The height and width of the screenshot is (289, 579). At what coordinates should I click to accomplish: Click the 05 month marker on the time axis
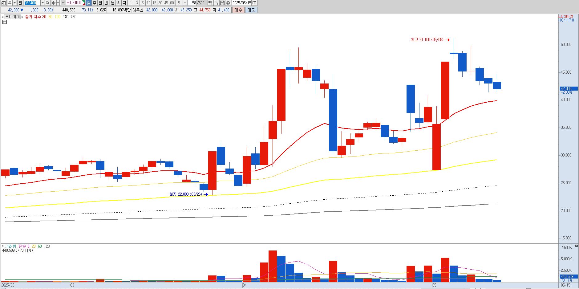click(434, 286)
